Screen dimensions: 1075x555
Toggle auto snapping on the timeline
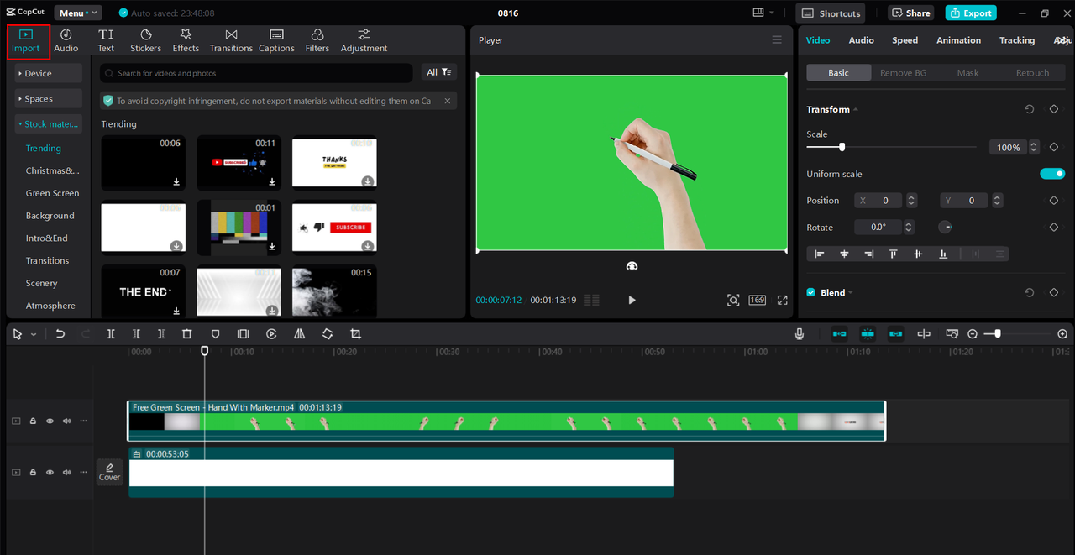tap(868, 333)
